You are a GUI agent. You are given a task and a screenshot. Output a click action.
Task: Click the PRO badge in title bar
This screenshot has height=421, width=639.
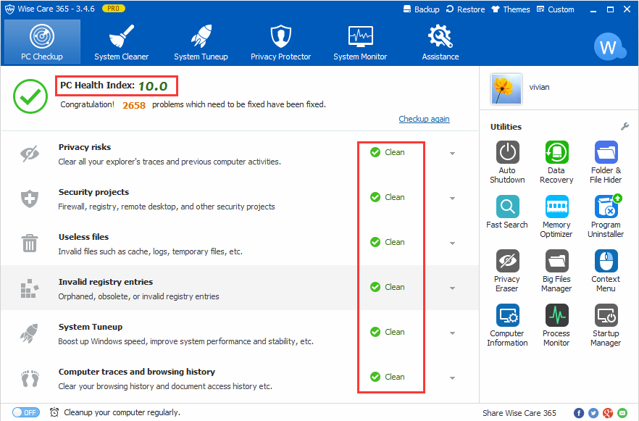(113, 8)
